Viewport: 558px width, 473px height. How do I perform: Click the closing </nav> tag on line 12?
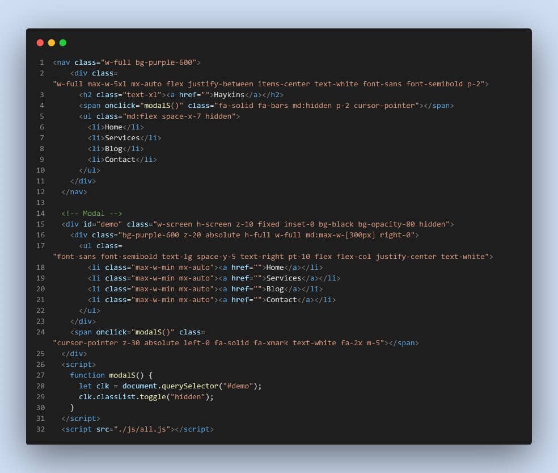tap(74, 192)
